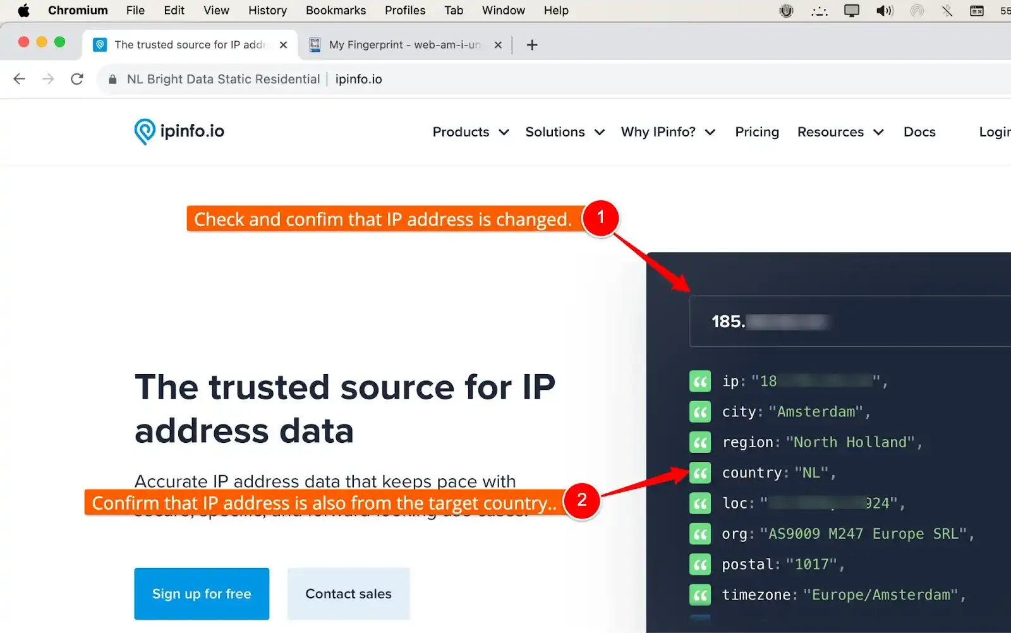1011x633 pixels.
Task: Click the AirDrop icon in menu bar
Action: point(917,10)
